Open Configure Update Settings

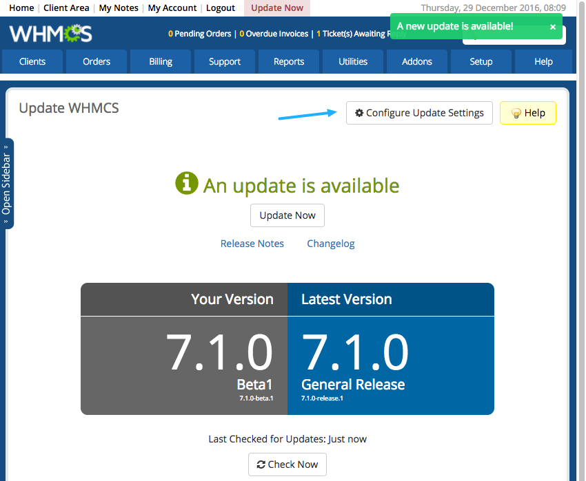(419, 113)
